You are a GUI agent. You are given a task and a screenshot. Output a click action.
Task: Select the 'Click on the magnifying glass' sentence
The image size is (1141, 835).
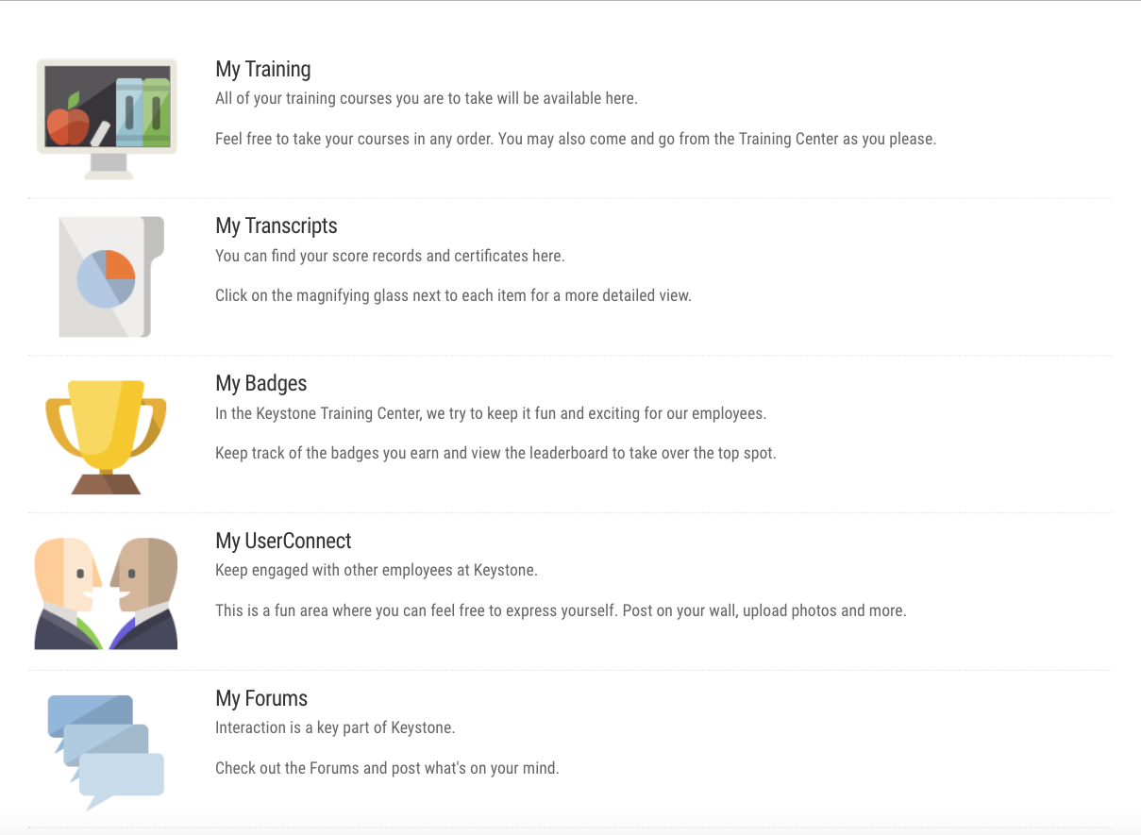point(453,295)
